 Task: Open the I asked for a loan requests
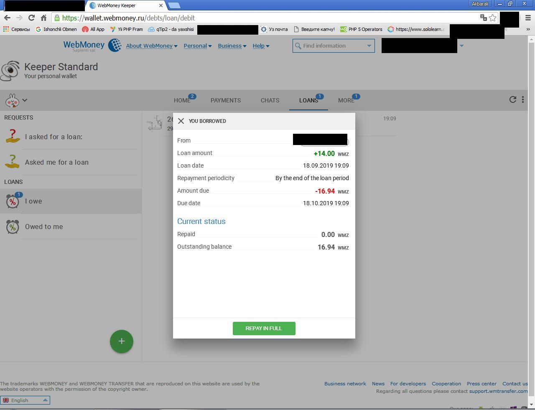click(53, 137)
